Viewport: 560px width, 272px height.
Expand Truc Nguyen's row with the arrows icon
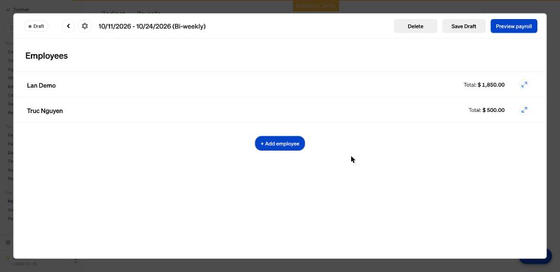point(524,110)
